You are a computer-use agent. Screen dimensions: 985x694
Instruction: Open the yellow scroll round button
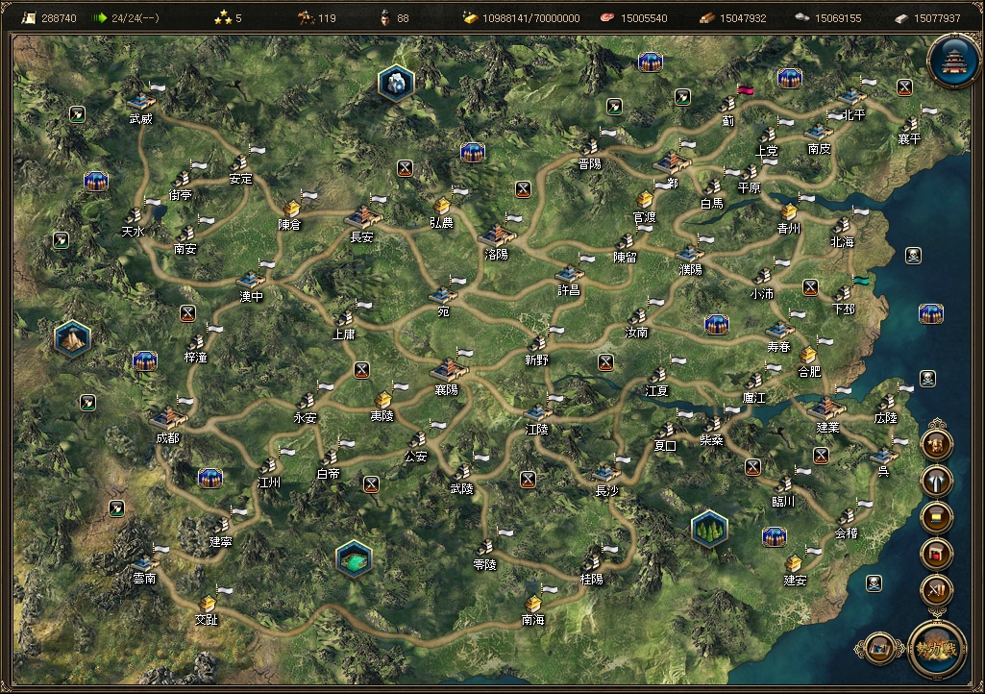point(937,517)
